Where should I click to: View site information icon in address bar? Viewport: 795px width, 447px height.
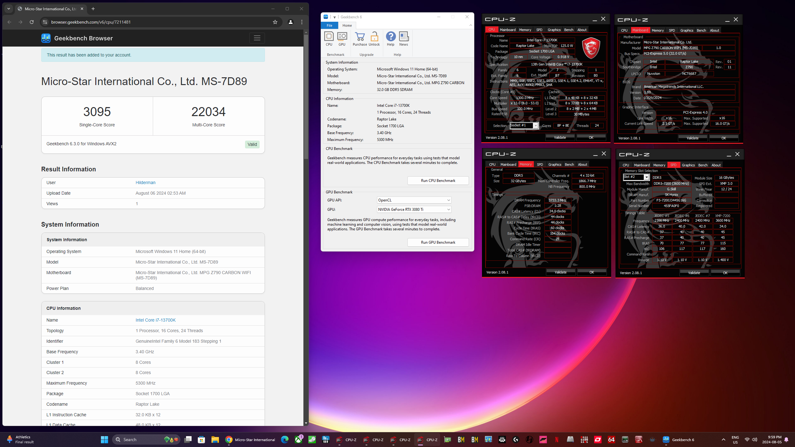45,22
